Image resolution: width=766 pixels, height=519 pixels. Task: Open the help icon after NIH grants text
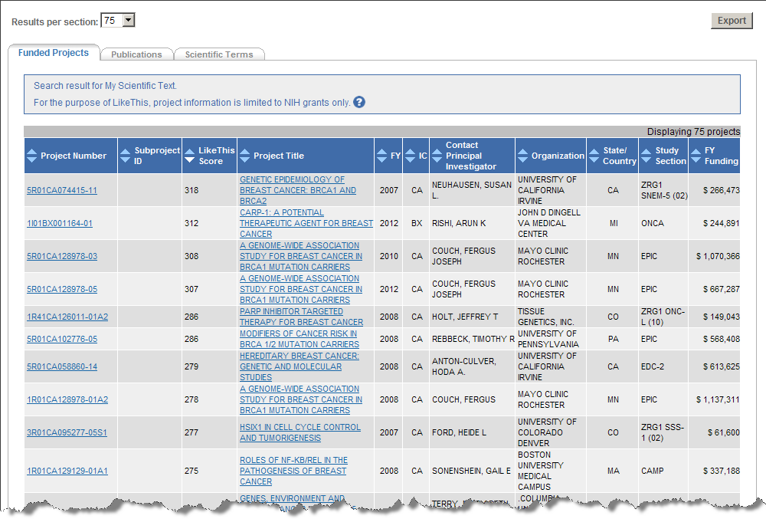(x=359, y=102)
